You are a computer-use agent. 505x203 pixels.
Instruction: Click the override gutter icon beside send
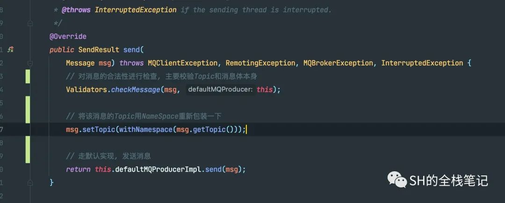coord(10,50)
